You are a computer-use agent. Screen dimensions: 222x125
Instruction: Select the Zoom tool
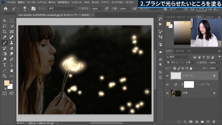5,76
